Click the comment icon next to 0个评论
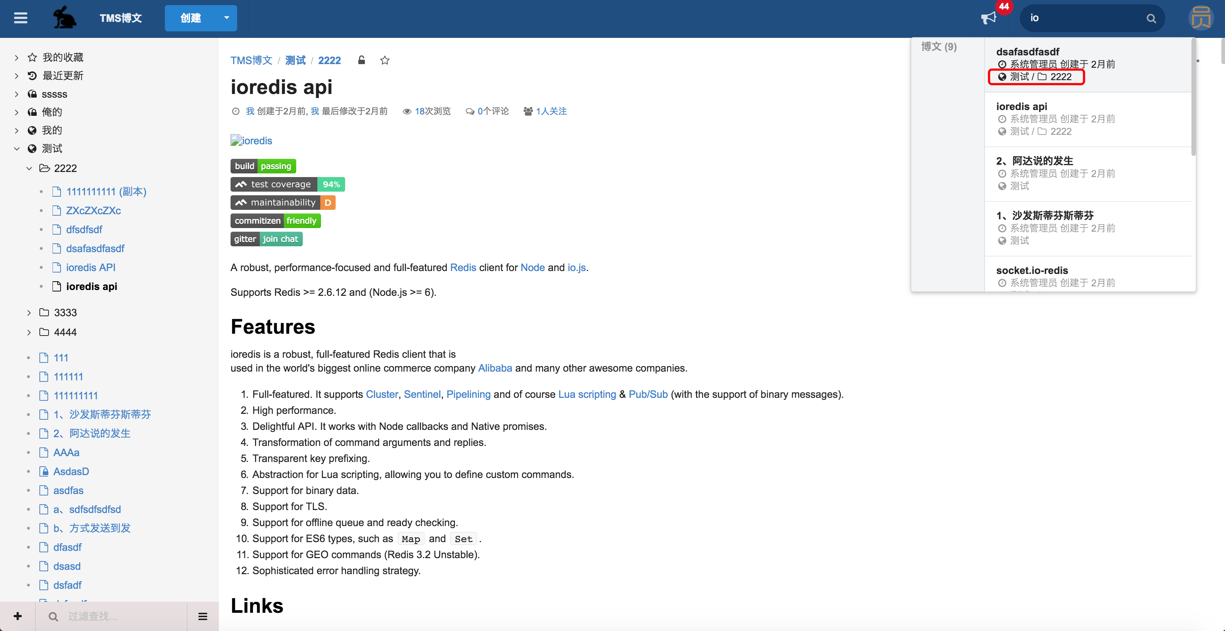This screenshot has height=631, width=1225. click(x=470, y=111)
